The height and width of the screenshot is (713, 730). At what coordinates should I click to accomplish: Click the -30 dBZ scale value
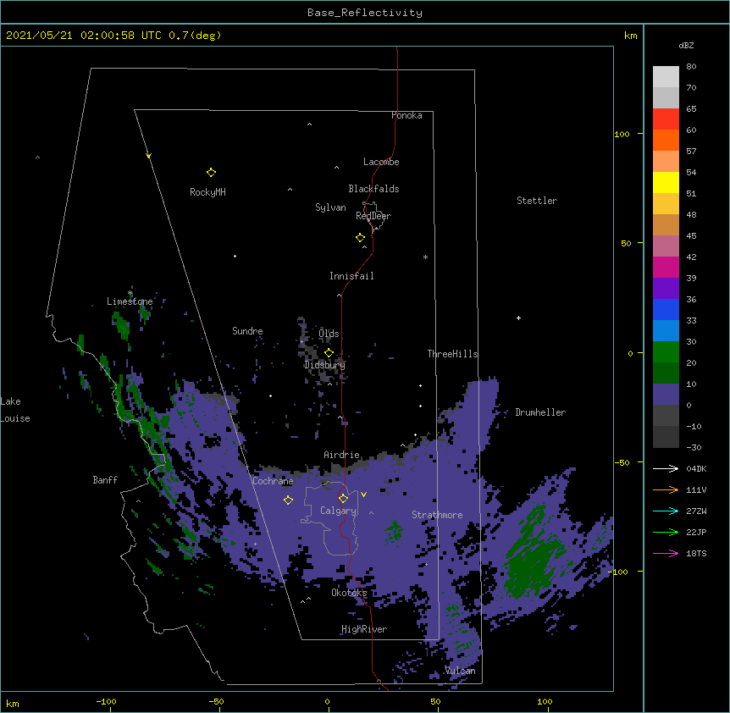[x=694, y=447]
